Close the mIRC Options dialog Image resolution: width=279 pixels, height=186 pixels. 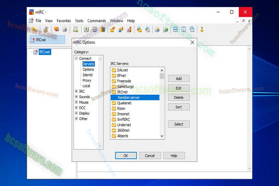(192, 42)
